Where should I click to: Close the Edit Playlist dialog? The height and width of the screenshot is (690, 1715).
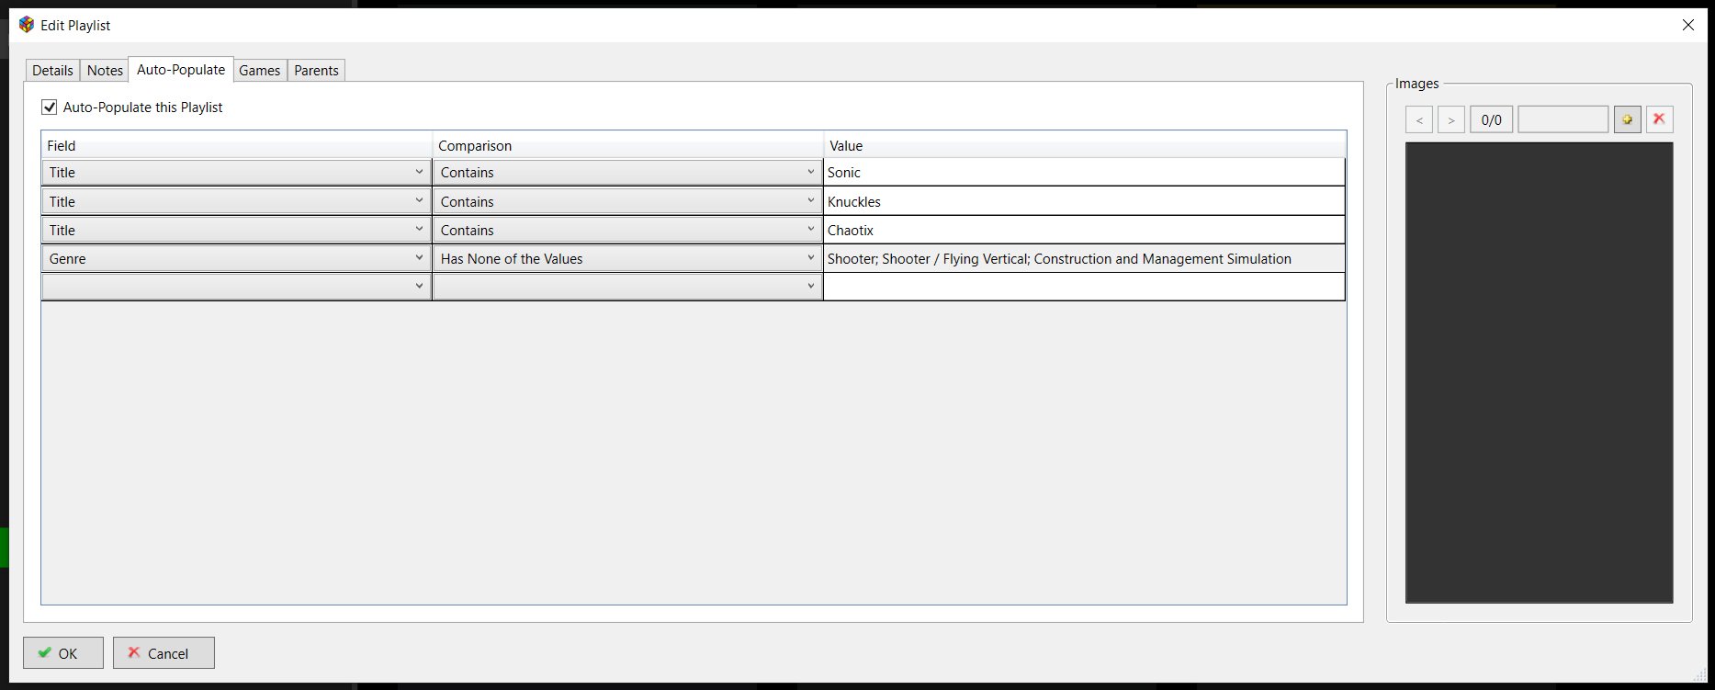coord(1688,25)
